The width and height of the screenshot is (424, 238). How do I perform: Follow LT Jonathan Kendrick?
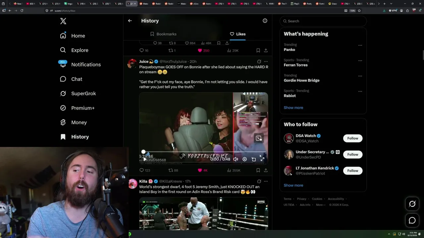coord(353,171)
